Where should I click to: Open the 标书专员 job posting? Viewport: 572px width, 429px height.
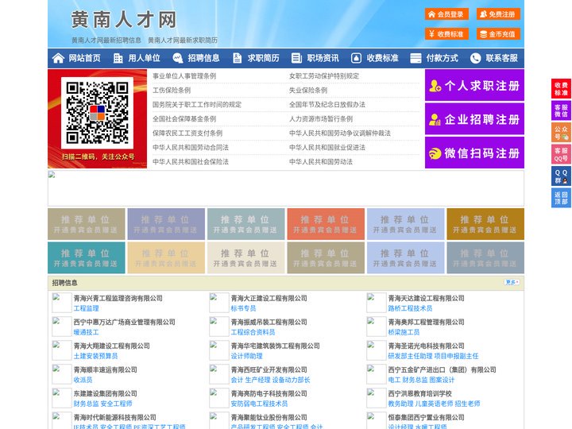click(x=243, y=308)
